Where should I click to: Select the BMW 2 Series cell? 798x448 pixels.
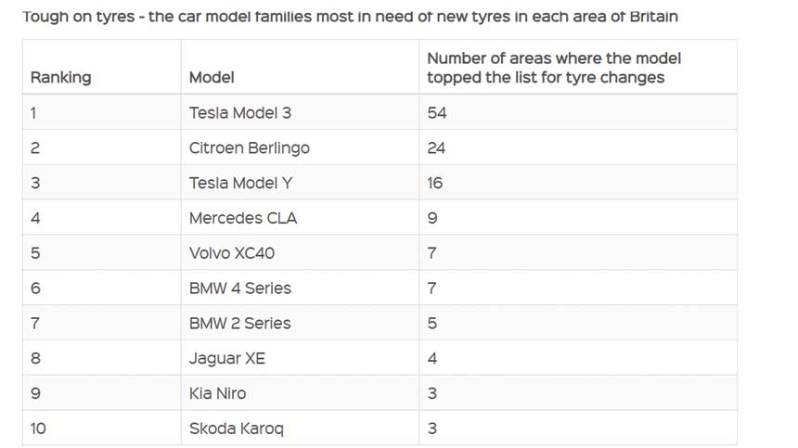pos(240,324)
